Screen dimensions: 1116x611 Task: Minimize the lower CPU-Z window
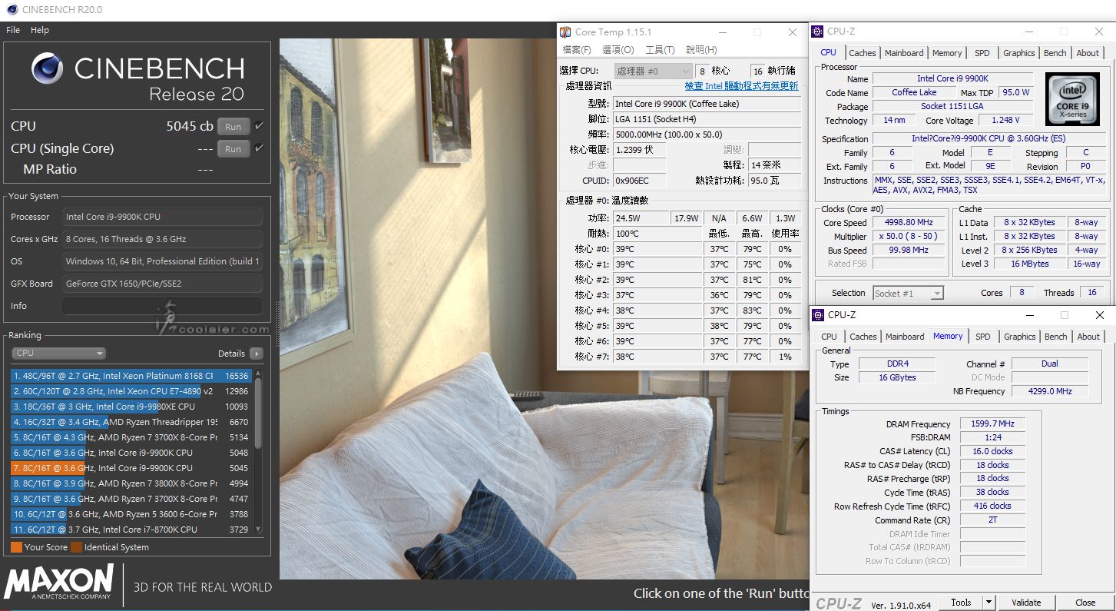click(x=1028, y=315)
